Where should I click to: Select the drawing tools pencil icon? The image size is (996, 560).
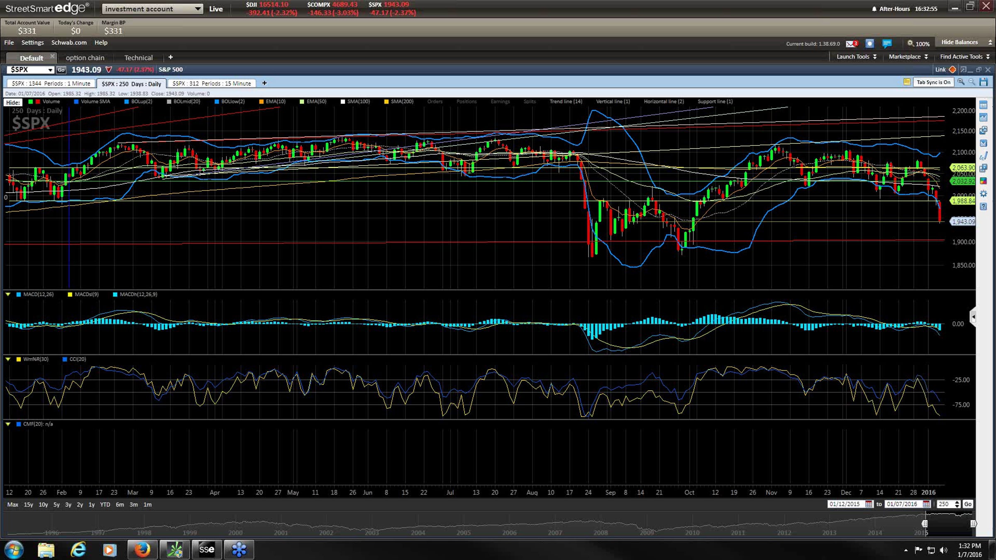pyautogui.click(x=983, y=156)
